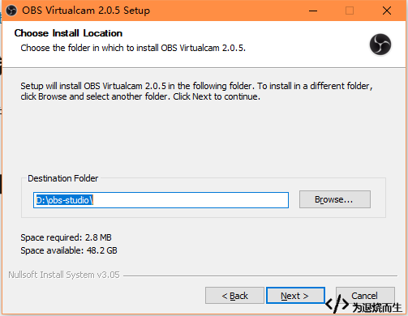Cancel the Virtualcam installation
Image resolution: width=408 pixels, height=316 pixels.
pyautogui.click(x=365, y=295)
